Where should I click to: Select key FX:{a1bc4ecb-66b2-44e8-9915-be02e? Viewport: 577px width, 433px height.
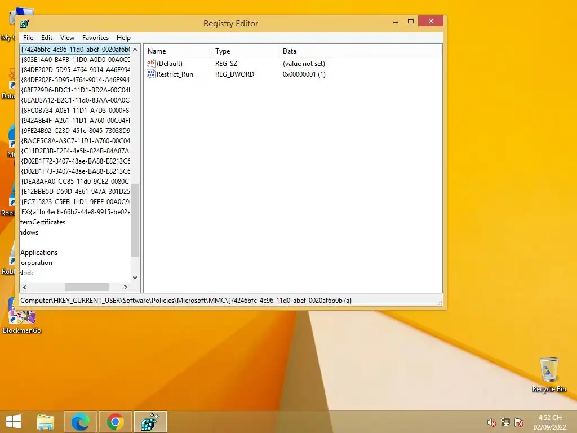click(x=76, y=212)
